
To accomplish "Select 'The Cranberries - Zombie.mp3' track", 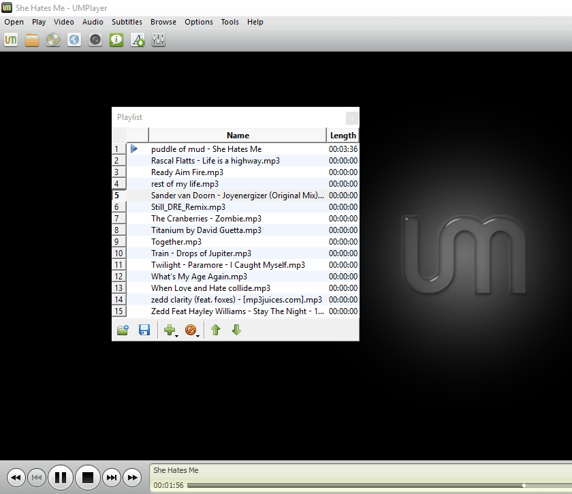I will 206,219.
